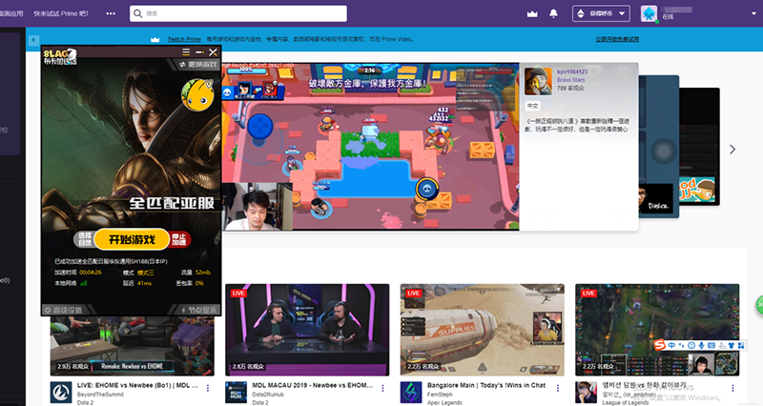Open options for LIVE: EHOME vs Newbee card
Image resolution: width=763 pixels, height=406 pixels.
[x=208, y=388]
